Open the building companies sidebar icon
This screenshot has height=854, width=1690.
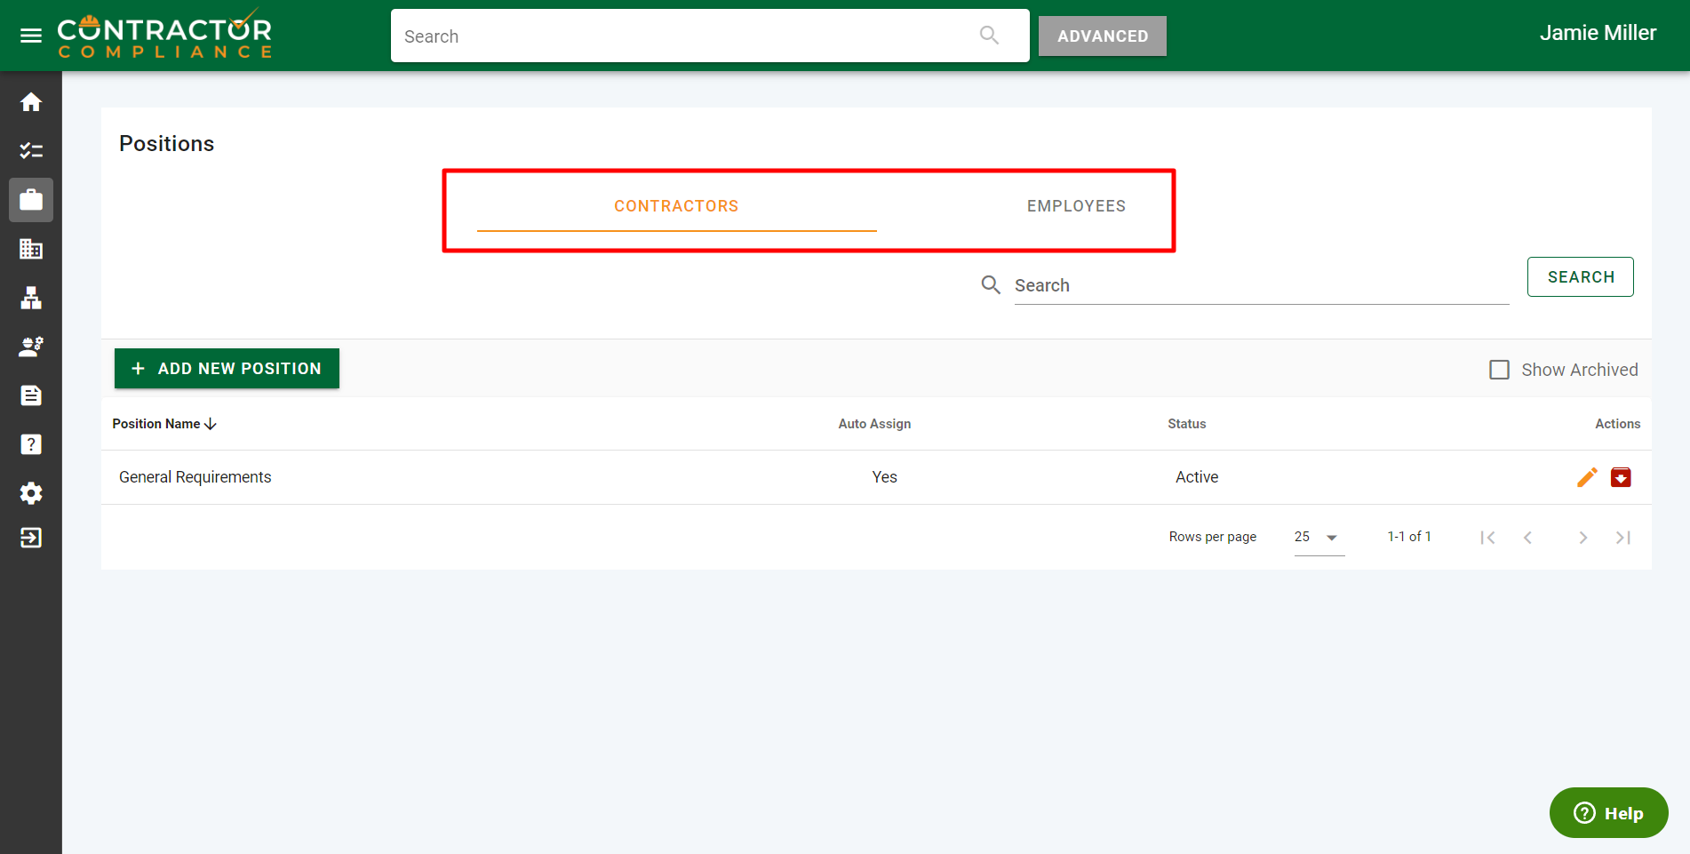click(31, 249)
